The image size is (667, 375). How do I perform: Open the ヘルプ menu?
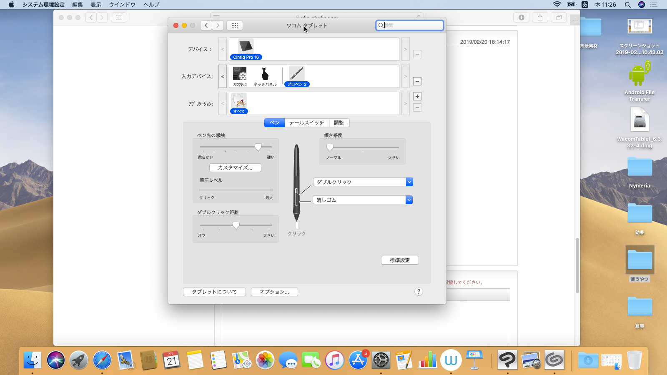151,5
